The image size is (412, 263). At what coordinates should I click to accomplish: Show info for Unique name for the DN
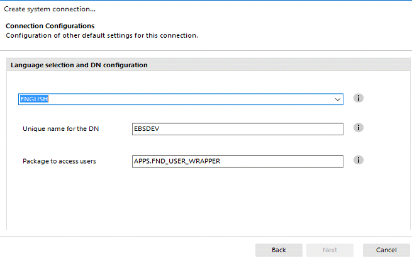click(358, 128)
